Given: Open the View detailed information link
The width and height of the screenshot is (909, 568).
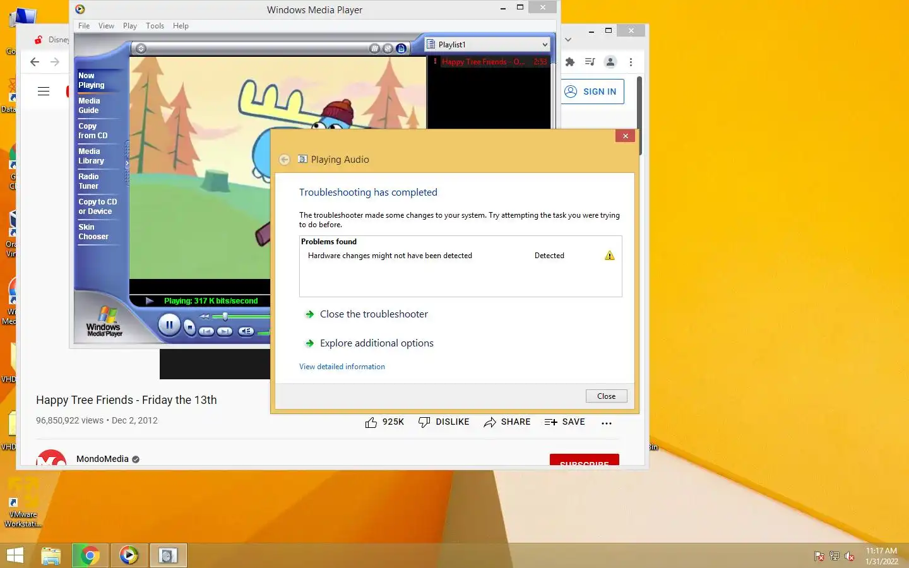Looking at the screenshot, I should 342,367.
